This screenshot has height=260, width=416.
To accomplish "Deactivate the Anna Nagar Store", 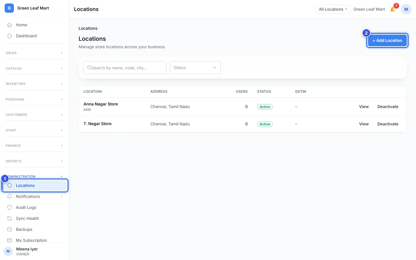I will coord(388,107).
